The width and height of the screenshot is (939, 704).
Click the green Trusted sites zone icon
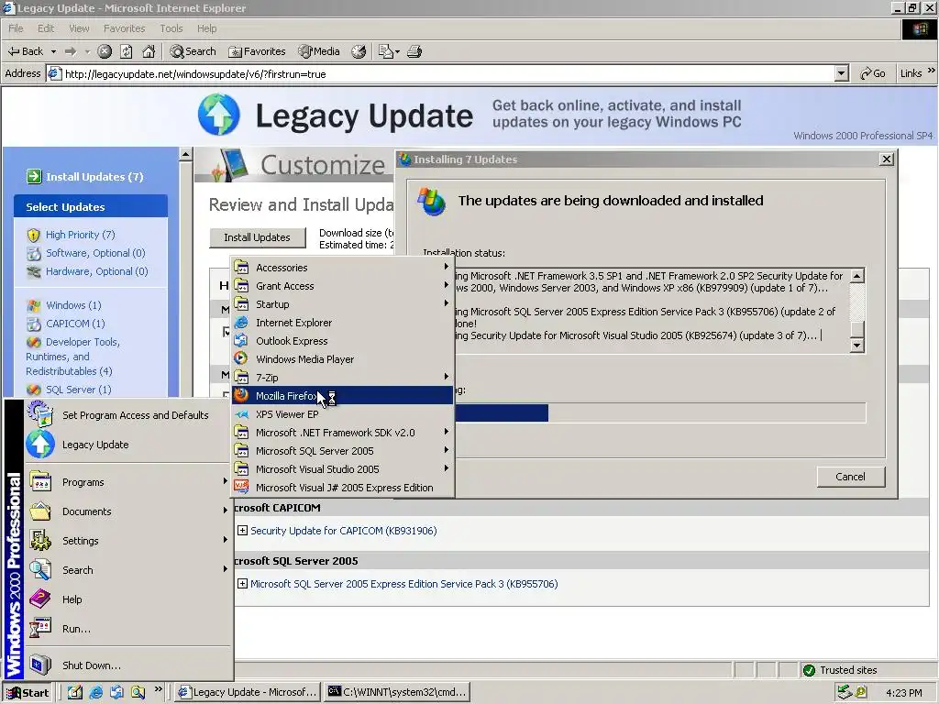pyautogui.click(x=809, y=670)
